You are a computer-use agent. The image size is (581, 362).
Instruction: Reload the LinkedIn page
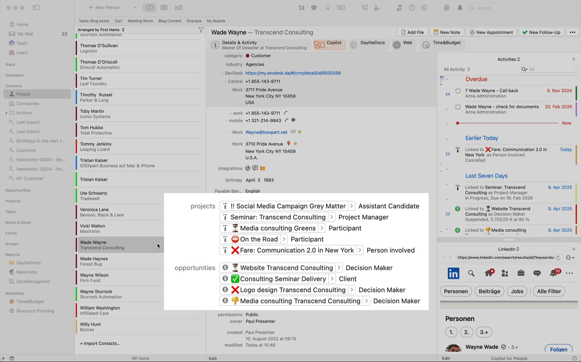(558, 258)
